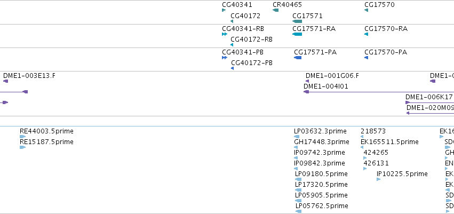Select the RE15187.5prime EST arrow glyph
This screenshot has width=454, height=214.
click(x=22, y=147)
